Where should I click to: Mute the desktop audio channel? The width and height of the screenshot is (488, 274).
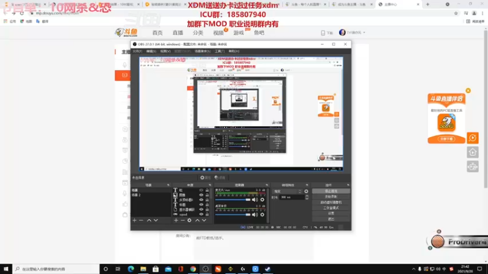pos(255,215)
